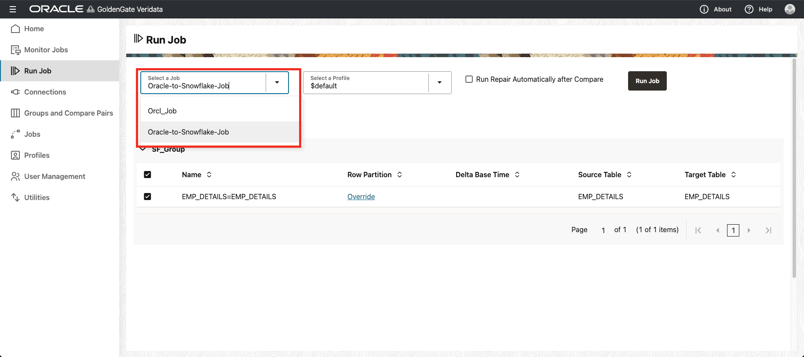
Task: Click the Source Table EMP_DETAILS cell
Action: point(600,197)
